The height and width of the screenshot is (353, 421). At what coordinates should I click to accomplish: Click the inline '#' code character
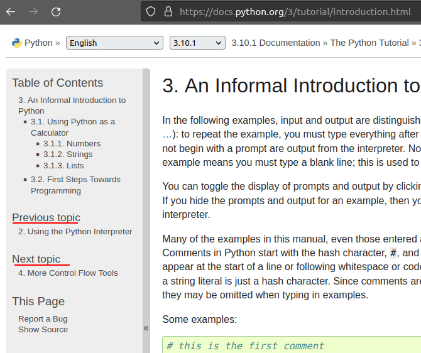pos(393,253)
